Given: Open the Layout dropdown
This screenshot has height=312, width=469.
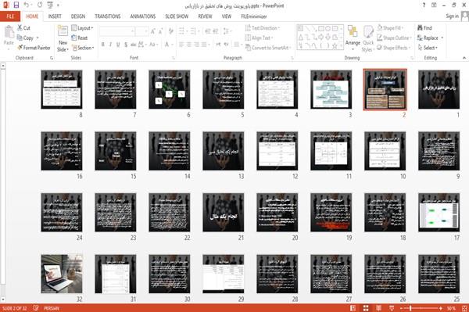Looking at the screenshot, I should point(82,28).
